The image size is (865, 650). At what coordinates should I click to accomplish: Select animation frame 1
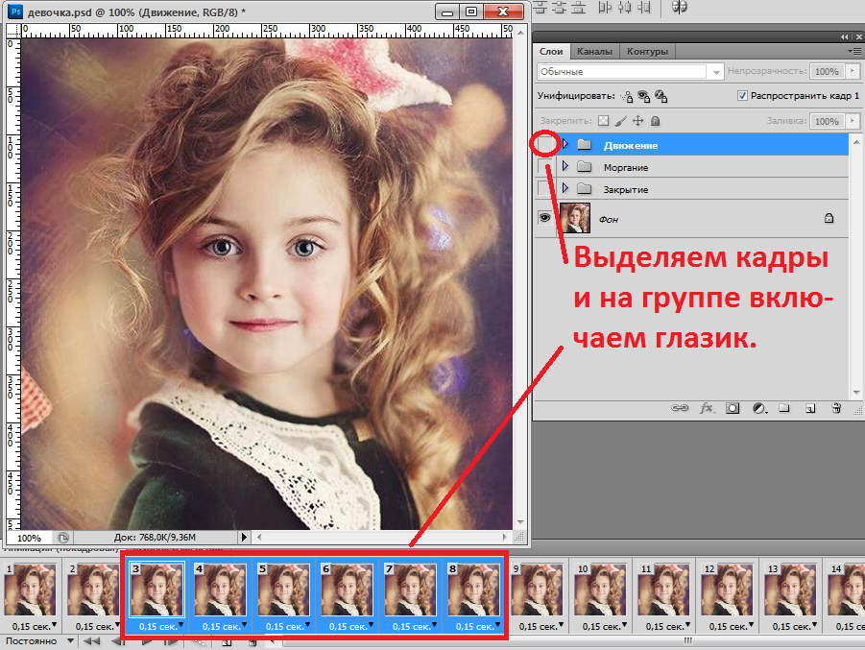[x=31, y=590]
